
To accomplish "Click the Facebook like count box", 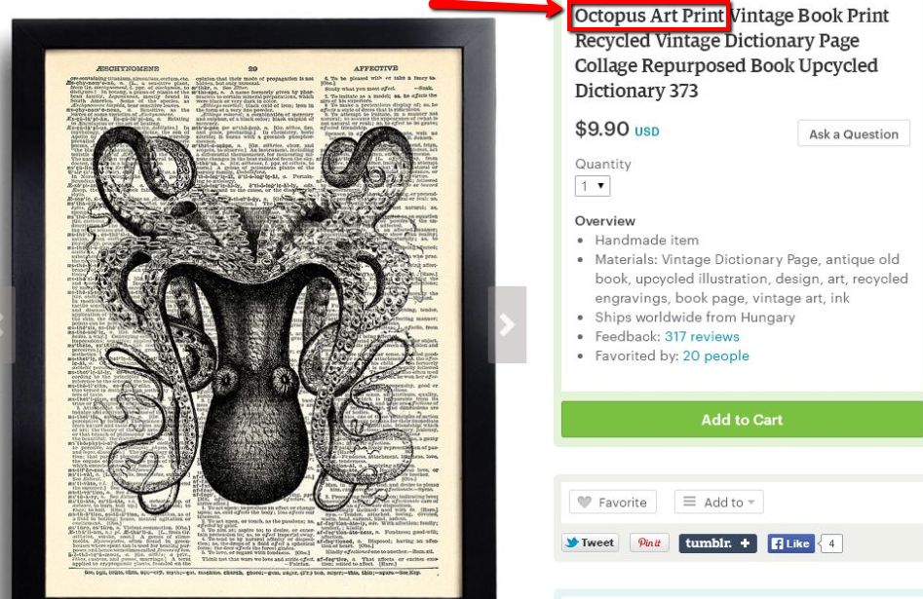I will click(831, 543).
